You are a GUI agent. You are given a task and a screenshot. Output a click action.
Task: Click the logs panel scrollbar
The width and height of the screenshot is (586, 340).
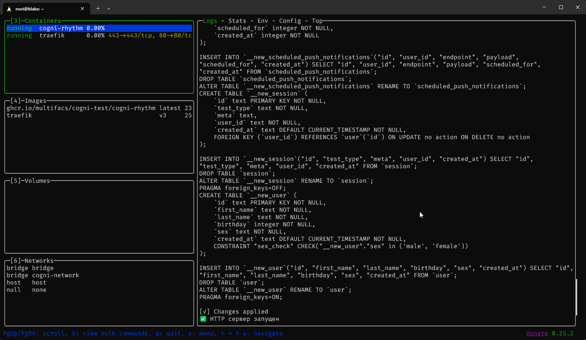(576, 297)
